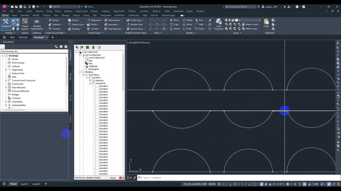Toggle polar tracking in status bar
Viewport: 341px width, 191px height.
(x=236, y=184)
